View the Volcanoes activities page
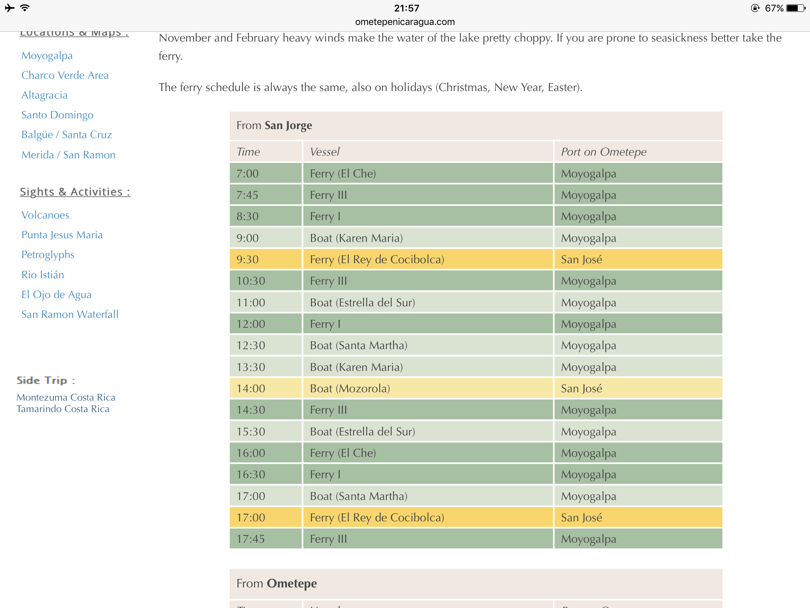The image size is (810, 608). tap(45, 215)
